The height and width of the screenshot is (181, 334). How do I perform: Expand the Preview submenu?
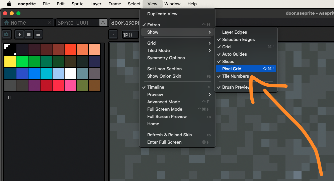click(x=177, y=94)
